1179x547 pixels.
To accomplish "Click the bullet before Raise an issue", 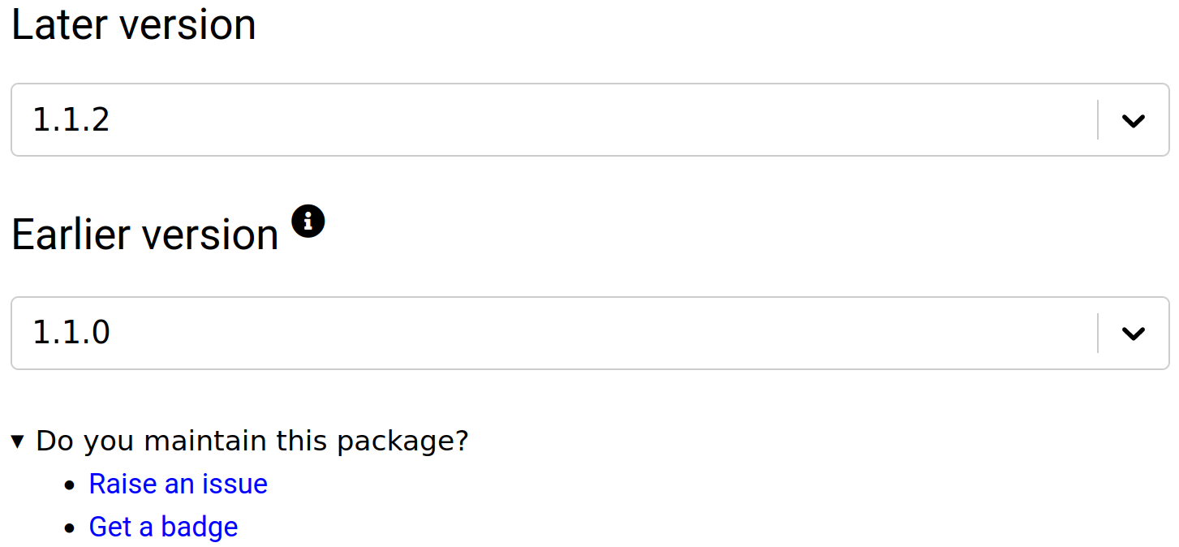I will pos(71,485).
